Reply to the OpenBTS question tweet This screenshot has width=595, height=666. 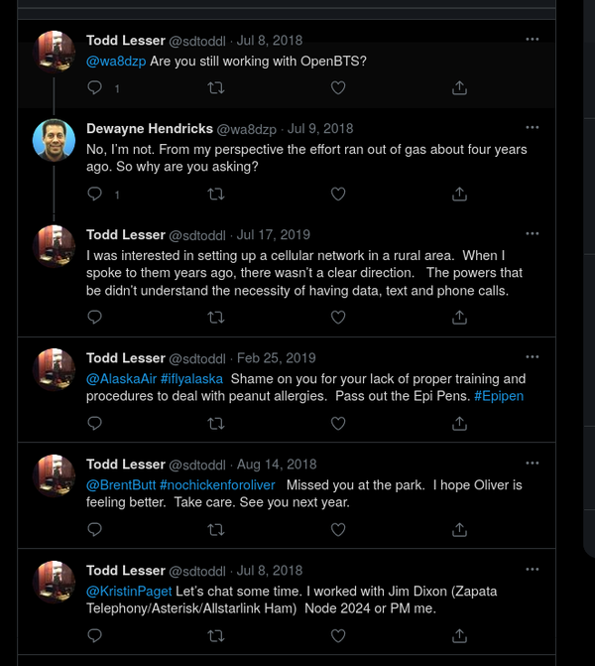click(x=95, y=88)
